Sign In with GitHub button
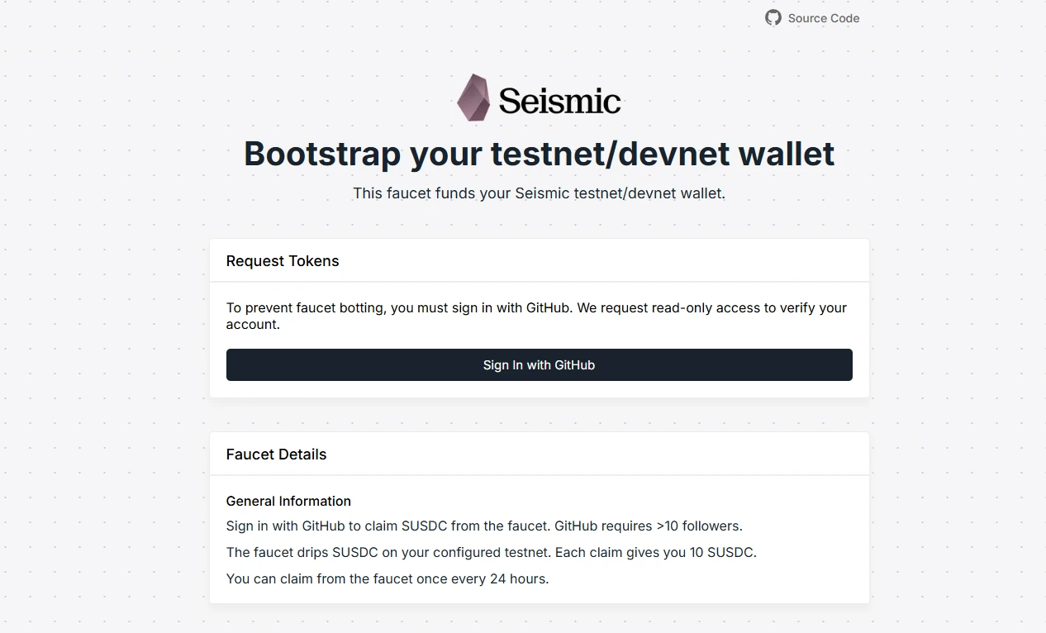Screen dimensions: 1046x633 point(539,364)
